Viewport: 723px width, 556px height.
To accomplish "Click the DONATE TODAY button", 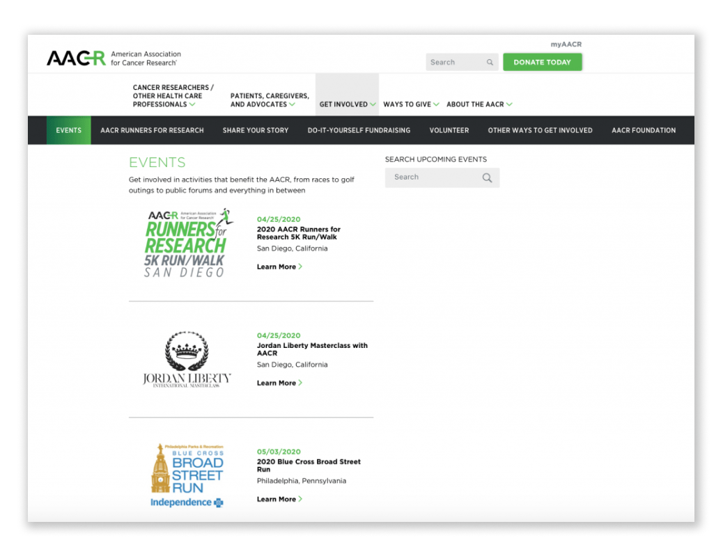I will tap(543, 62).
